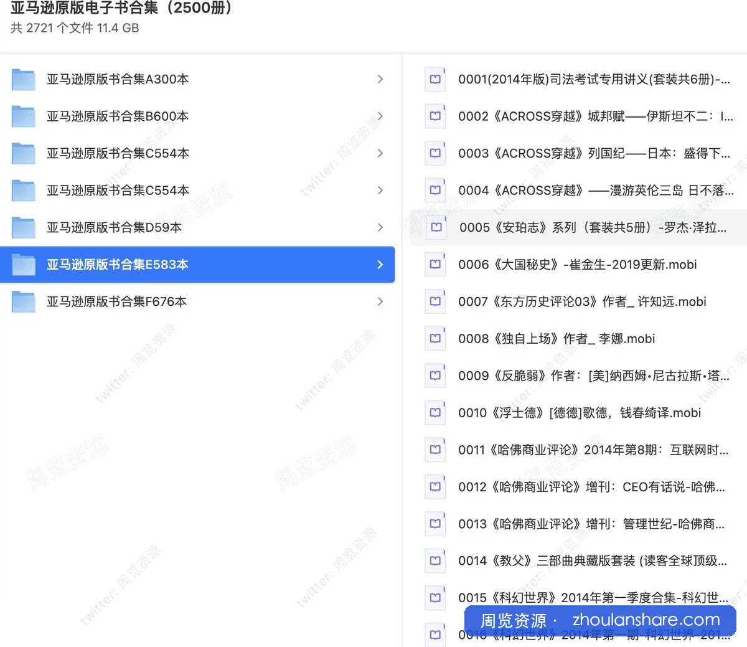Expand the B600本 folder with its arrow
Screen dimensions: 747x647
[380, 116]
